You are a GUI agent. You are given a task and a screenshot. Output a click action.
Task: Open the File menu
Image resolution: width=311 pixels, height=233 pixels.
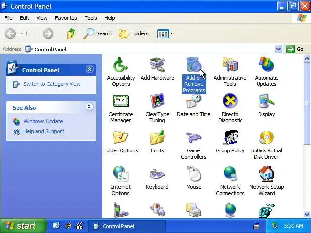point(8,18)
